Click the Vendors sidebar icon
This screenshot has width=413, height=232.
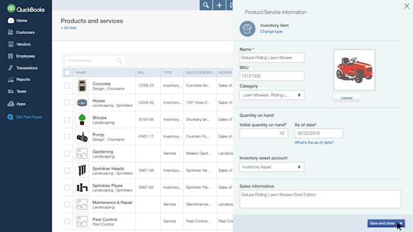[11, 44]
